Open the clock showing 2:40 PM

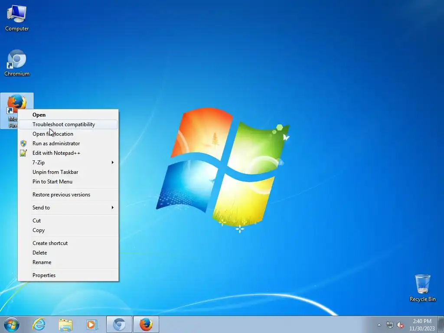[x=422, y=325]
